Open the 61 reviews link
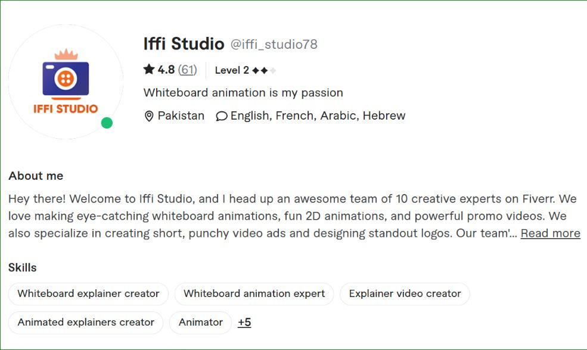This screenshot has width=587, height=350. [x=187, y=70]
